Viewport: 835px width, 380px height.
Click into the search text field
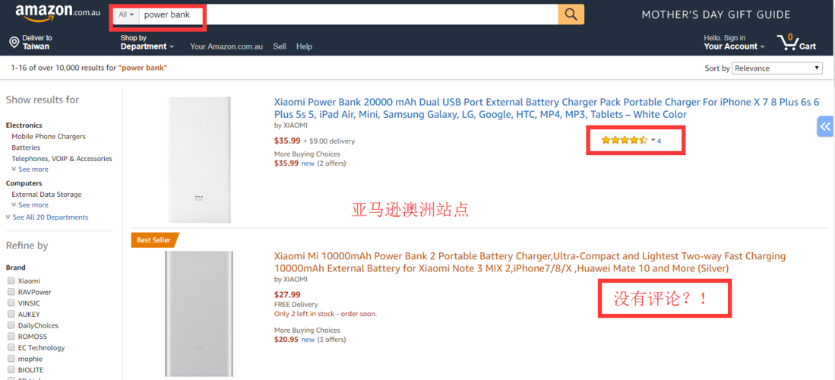[x=348, y=15]
